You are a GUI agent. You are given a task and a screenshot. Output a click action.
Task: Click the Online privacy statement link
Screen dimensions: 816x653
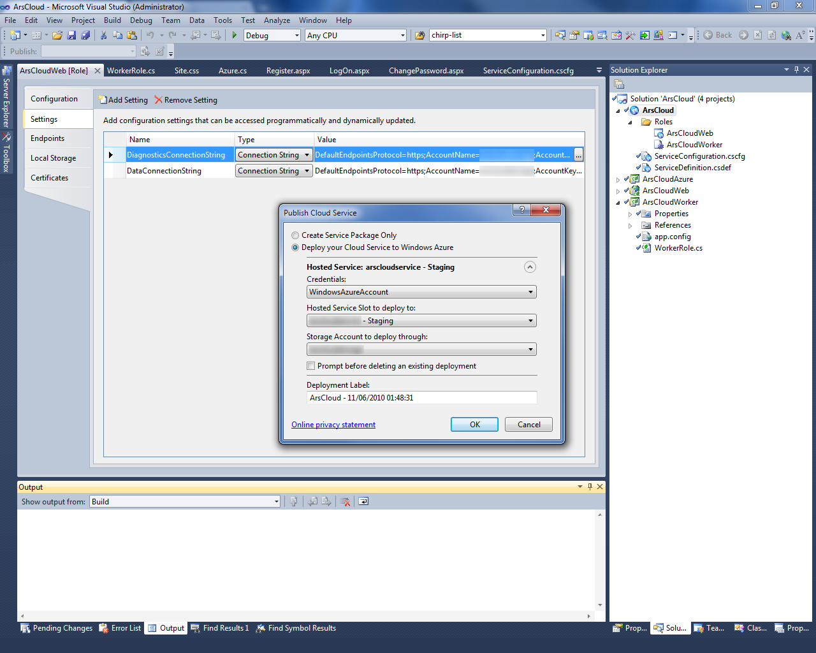pyautogui.click(x=333, y=424)
